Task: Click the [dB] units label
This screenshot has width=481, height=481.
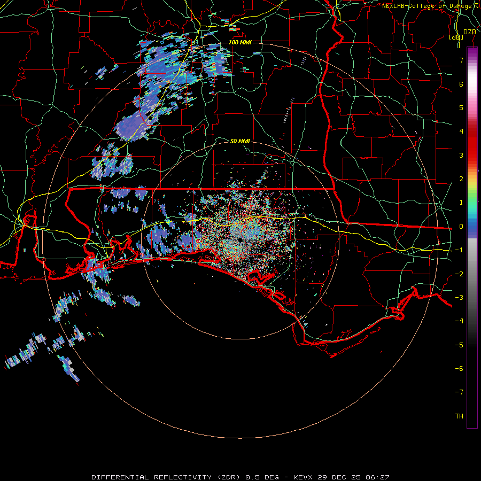Action: click(456, 37)
